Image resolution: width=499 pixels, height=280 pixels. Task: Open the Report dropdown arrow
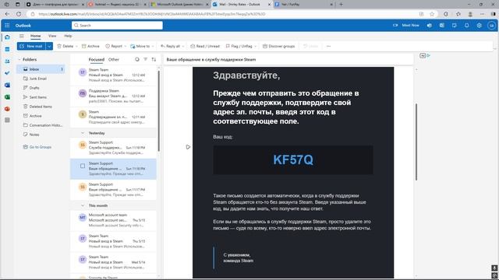click(x=126, y=47)
